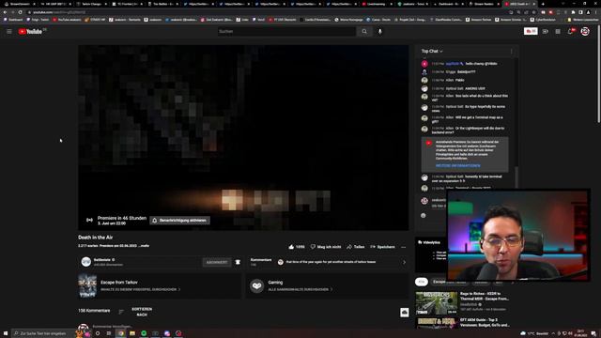This screenshot has width=601, height=338.
Task: Reload the page in the browser
Action: click(20, 12)
